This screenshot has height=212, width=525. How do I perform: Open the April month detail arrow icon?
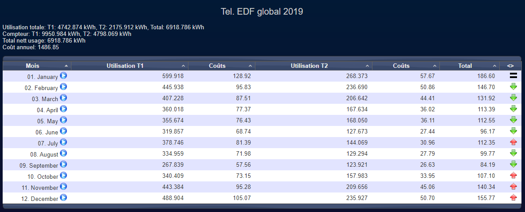(63, 109)
